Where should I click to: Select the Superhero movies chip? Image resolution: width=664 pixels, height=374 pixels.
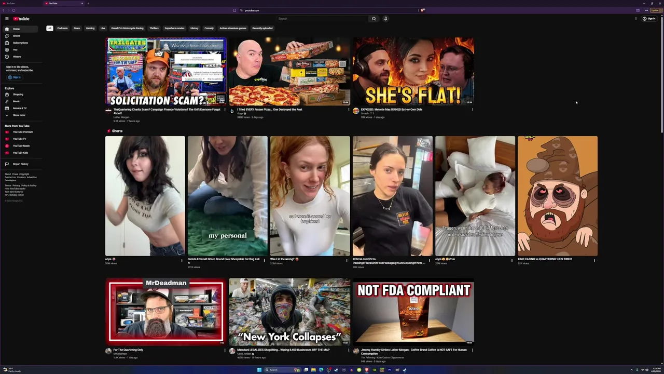(x=174, y=28)
